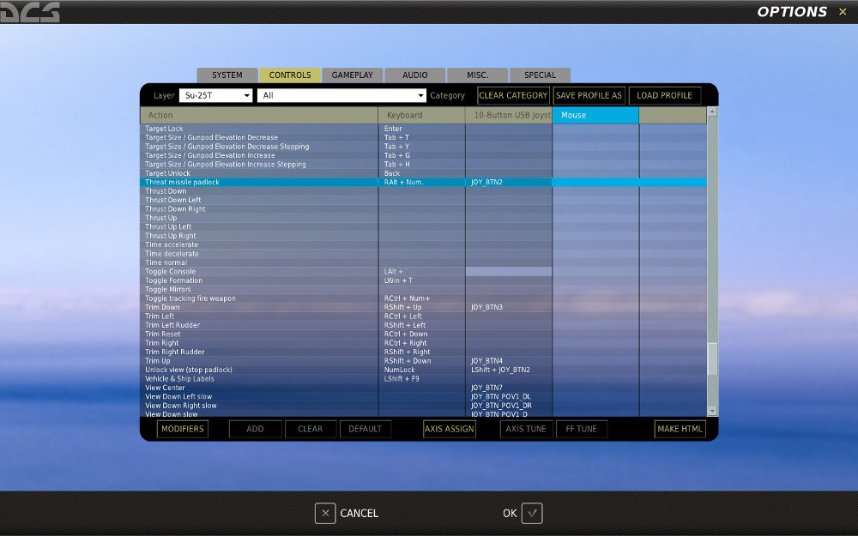The image size is (858, 536).
Task: Open the SPECIAL tab
Action: (540, 75)
